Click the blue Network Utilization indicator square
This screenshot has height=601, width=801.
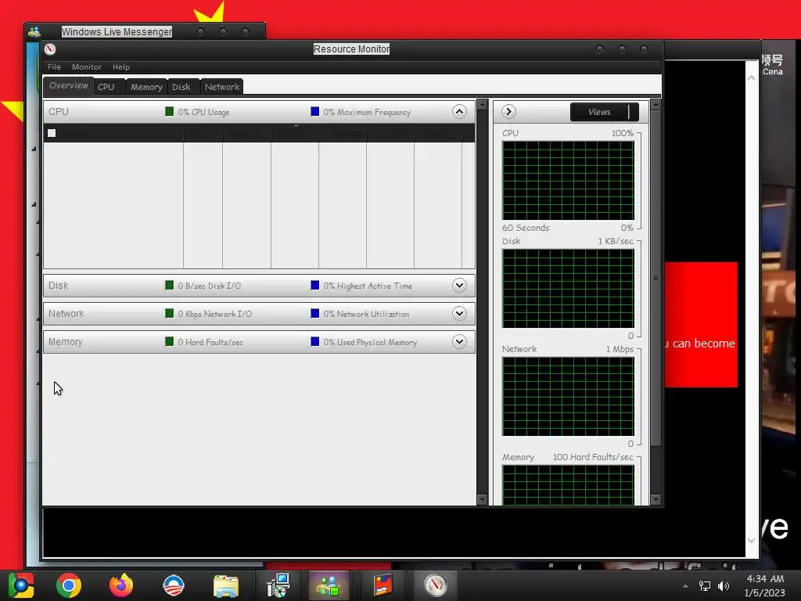pos(314,313)
